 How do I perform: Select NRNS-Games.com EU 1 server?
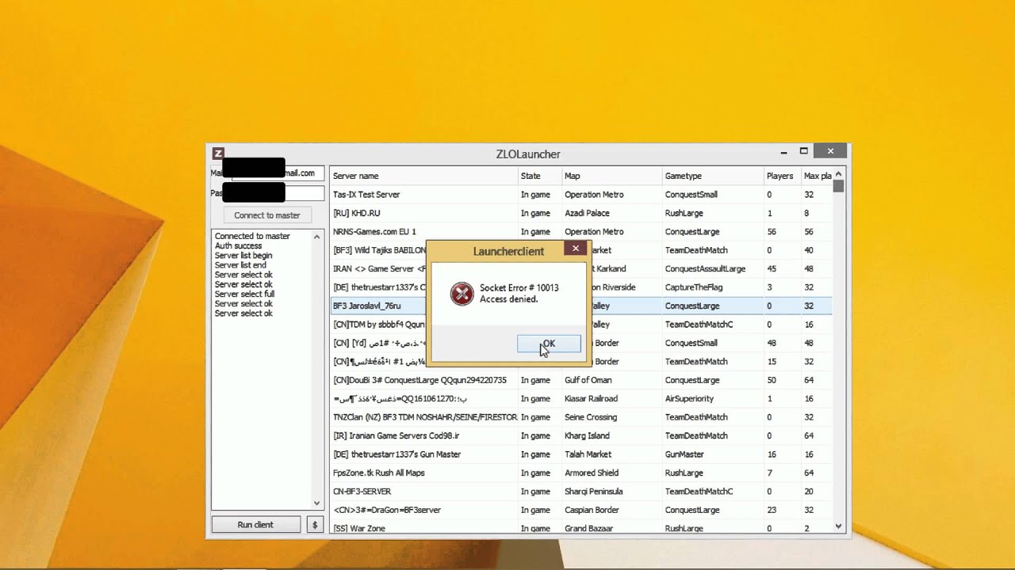581,232
